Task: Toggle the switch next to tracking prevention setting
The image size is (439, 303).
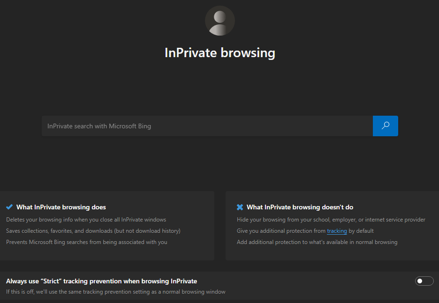Action: (x=424, y=281)
